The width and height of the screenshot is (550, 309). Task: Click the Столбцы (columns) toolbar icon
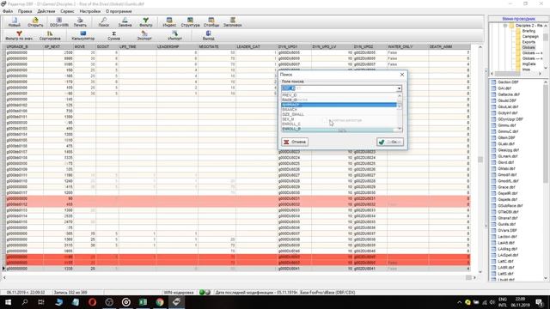tap(211, 22)
